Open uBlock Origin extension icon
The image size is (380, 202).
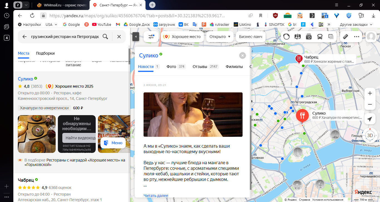click(275, 16)
